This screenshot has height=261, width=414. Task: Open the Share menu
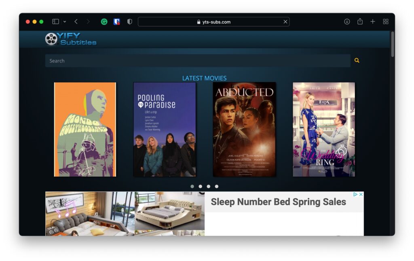(x=360, y=21)
